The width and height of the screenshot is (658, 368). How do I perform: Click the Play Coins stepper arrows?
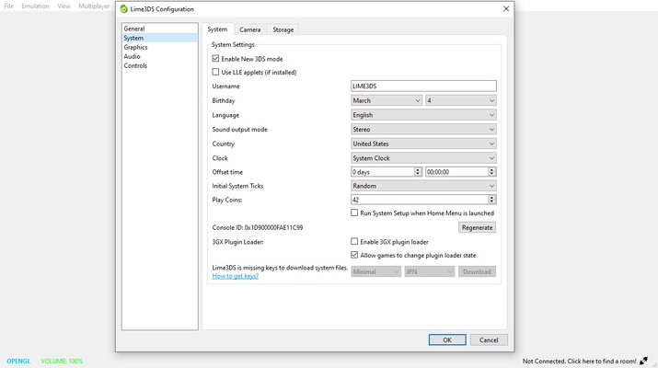click(x=491, y=200)
